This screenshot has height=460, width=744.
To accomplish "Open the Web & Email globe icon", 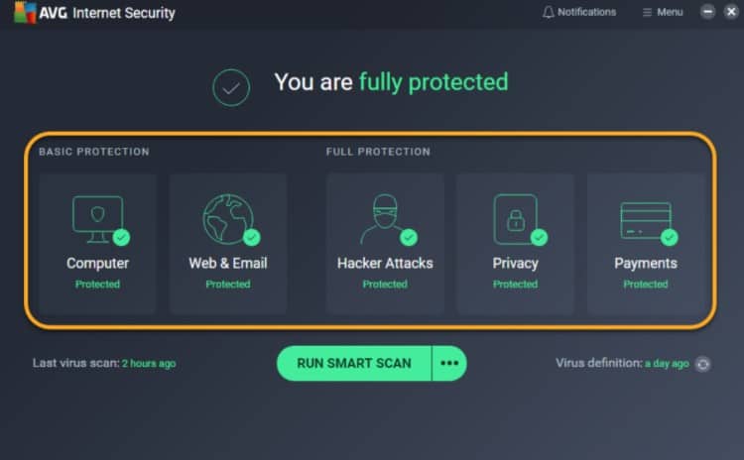I will [228, 219].
